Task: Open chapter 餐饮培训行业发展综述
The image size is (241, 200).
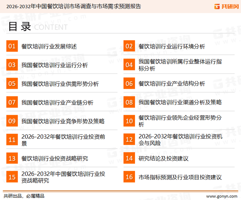Action: coord(49,46)
